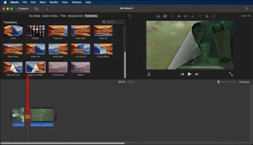The image size is (253, 145).
Task: Open the clip filter and audio effects tool
Action: tap(206, 16)
